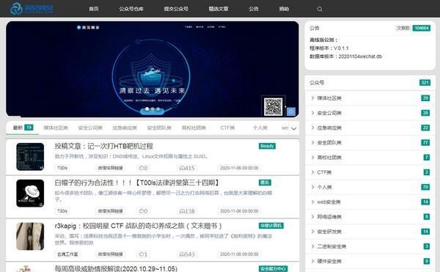The height and width of the screenshot is (272, 440).
Task: Click the main banner image 洞察过去 遇见未来
Action: pos(153,69)
